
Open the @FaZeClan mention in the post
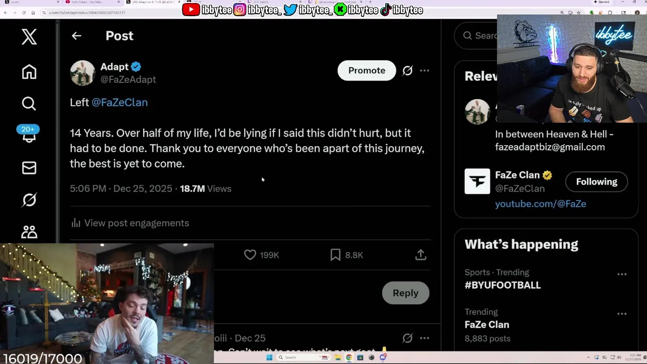pos(119,102)
